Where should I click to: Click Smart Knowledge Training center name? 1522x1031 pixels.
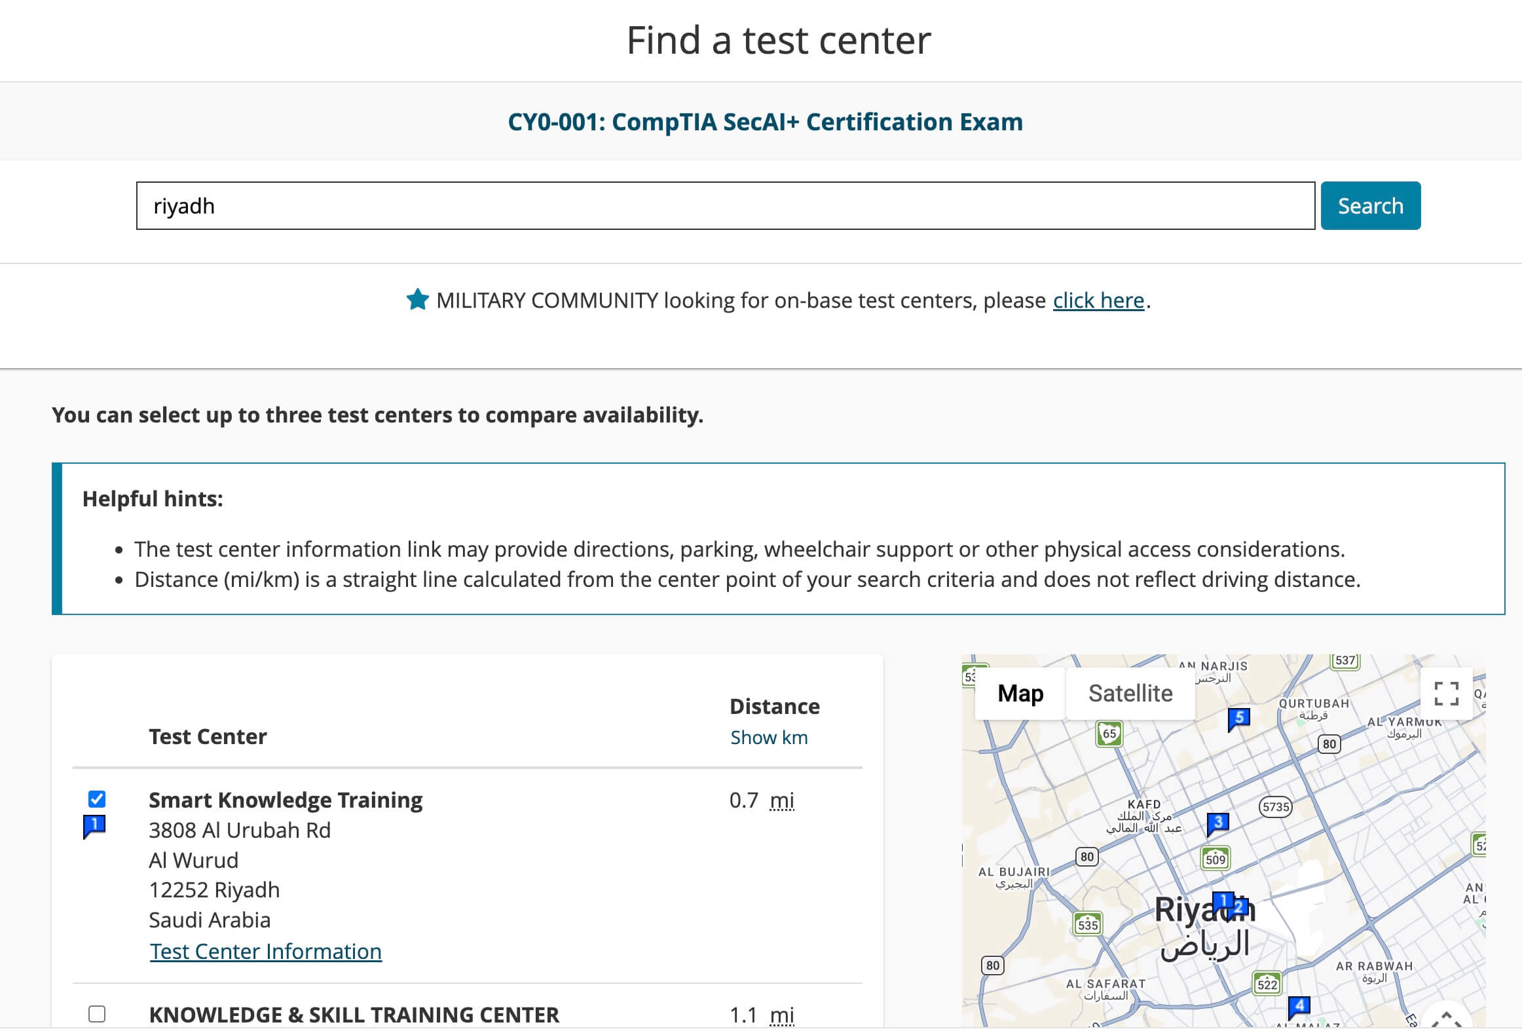(286, 800)
